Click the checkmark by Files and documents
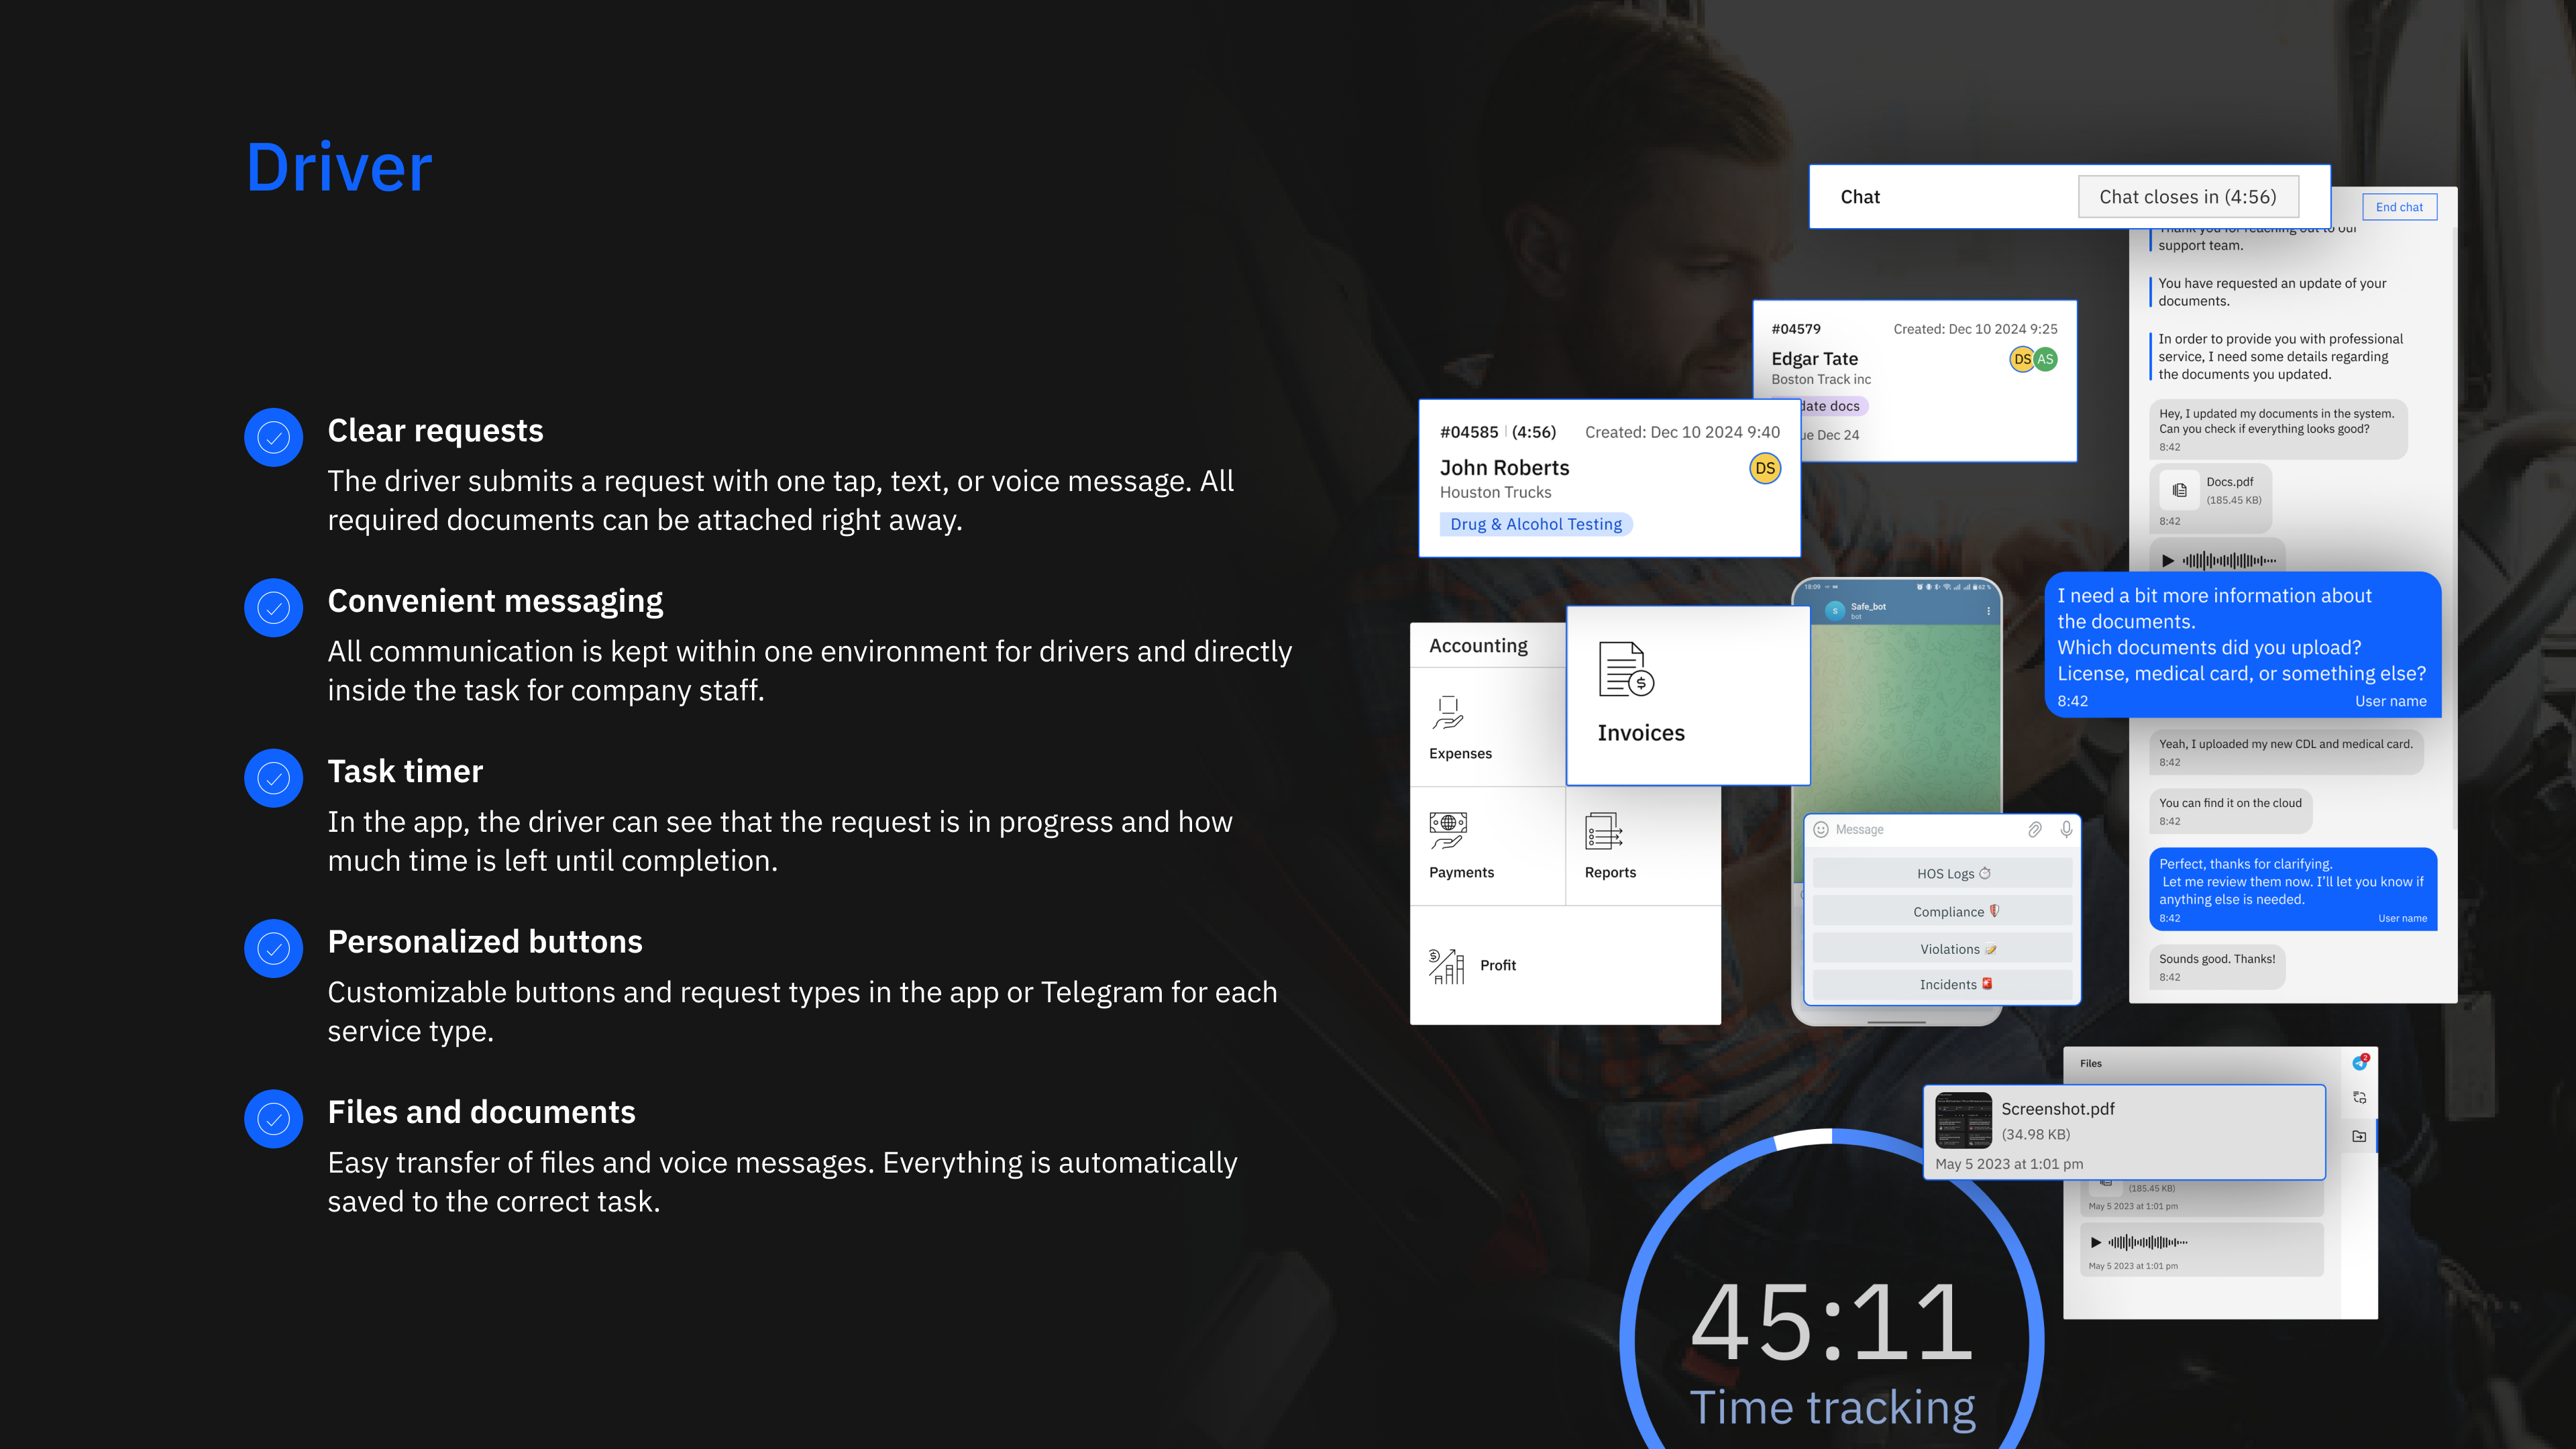2576x1449 pixels. pos(273,1119)
